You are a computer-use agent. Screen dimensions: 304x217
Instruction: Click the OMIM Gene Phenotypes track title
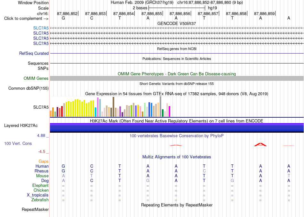pyautogui.click(x=177, y=74)
